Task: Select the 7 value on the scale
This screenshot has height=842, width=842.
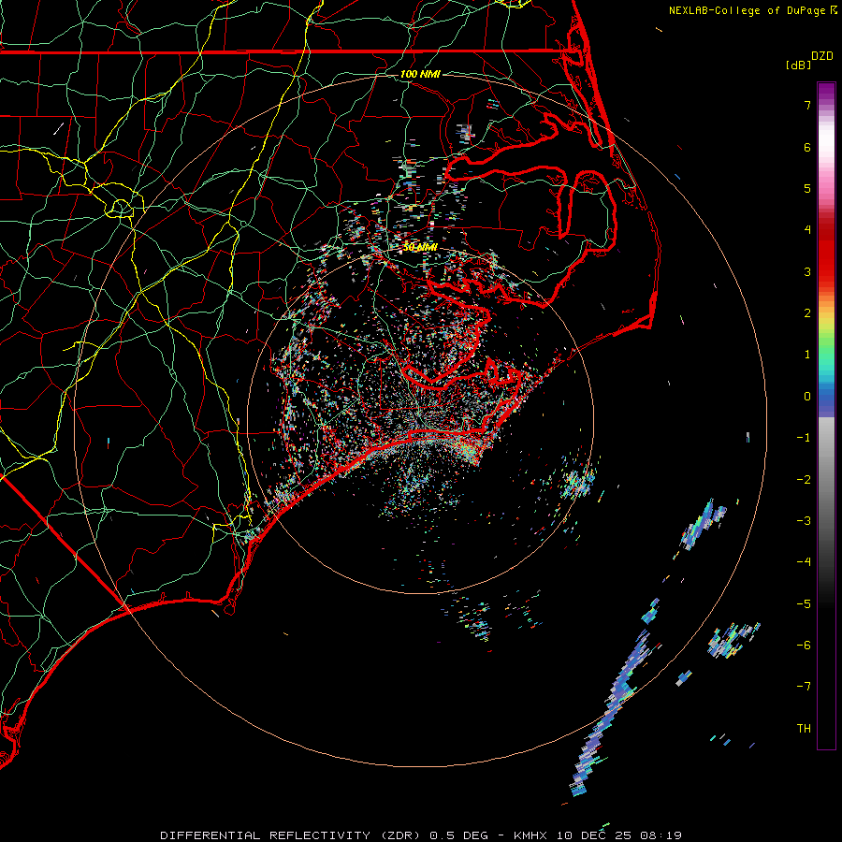Action: pyautogui.click(x=807, y=105)
